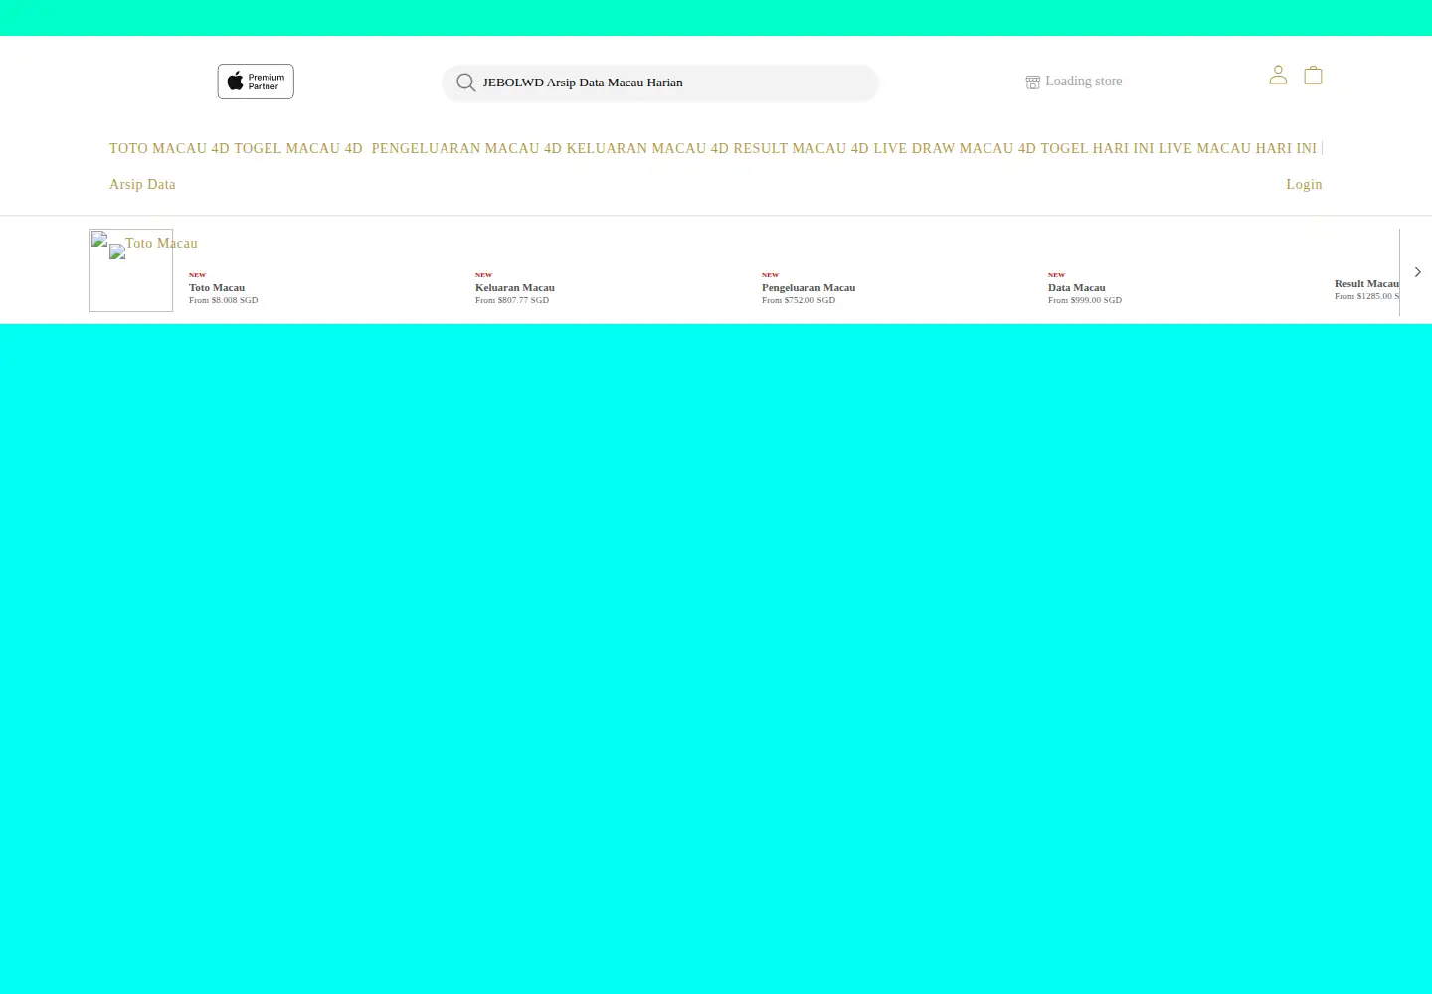Click the price From $999.00 SGD
Screen dimensions: 1432x994
(x=1085, y=300)
